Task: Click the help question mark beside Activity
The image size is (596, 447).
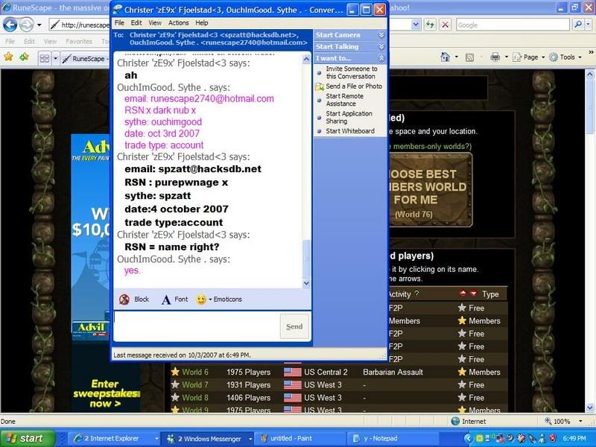Action: [x=417, y=294]
